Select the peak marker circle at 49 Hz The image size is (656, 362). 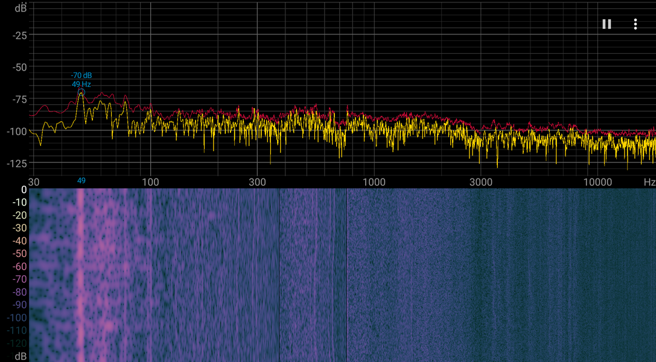tap(81, 92)
